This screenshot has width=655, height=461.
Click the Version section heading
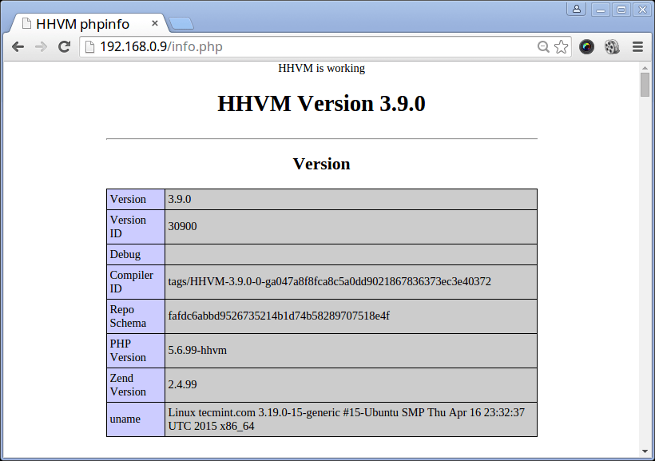point(321,164)
